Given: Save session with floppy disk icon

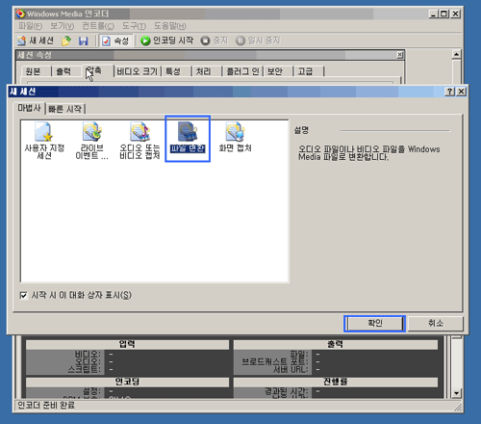Looking at the screenshot, I should click(x=84, y=40).
